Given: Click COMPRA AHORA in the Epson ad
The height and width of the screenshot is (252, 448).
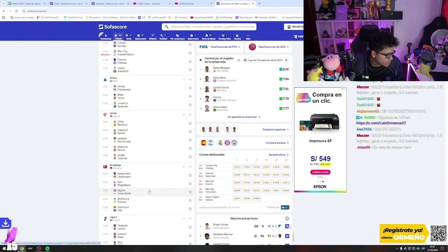Looking at the screenshot, I should (320, 172).
